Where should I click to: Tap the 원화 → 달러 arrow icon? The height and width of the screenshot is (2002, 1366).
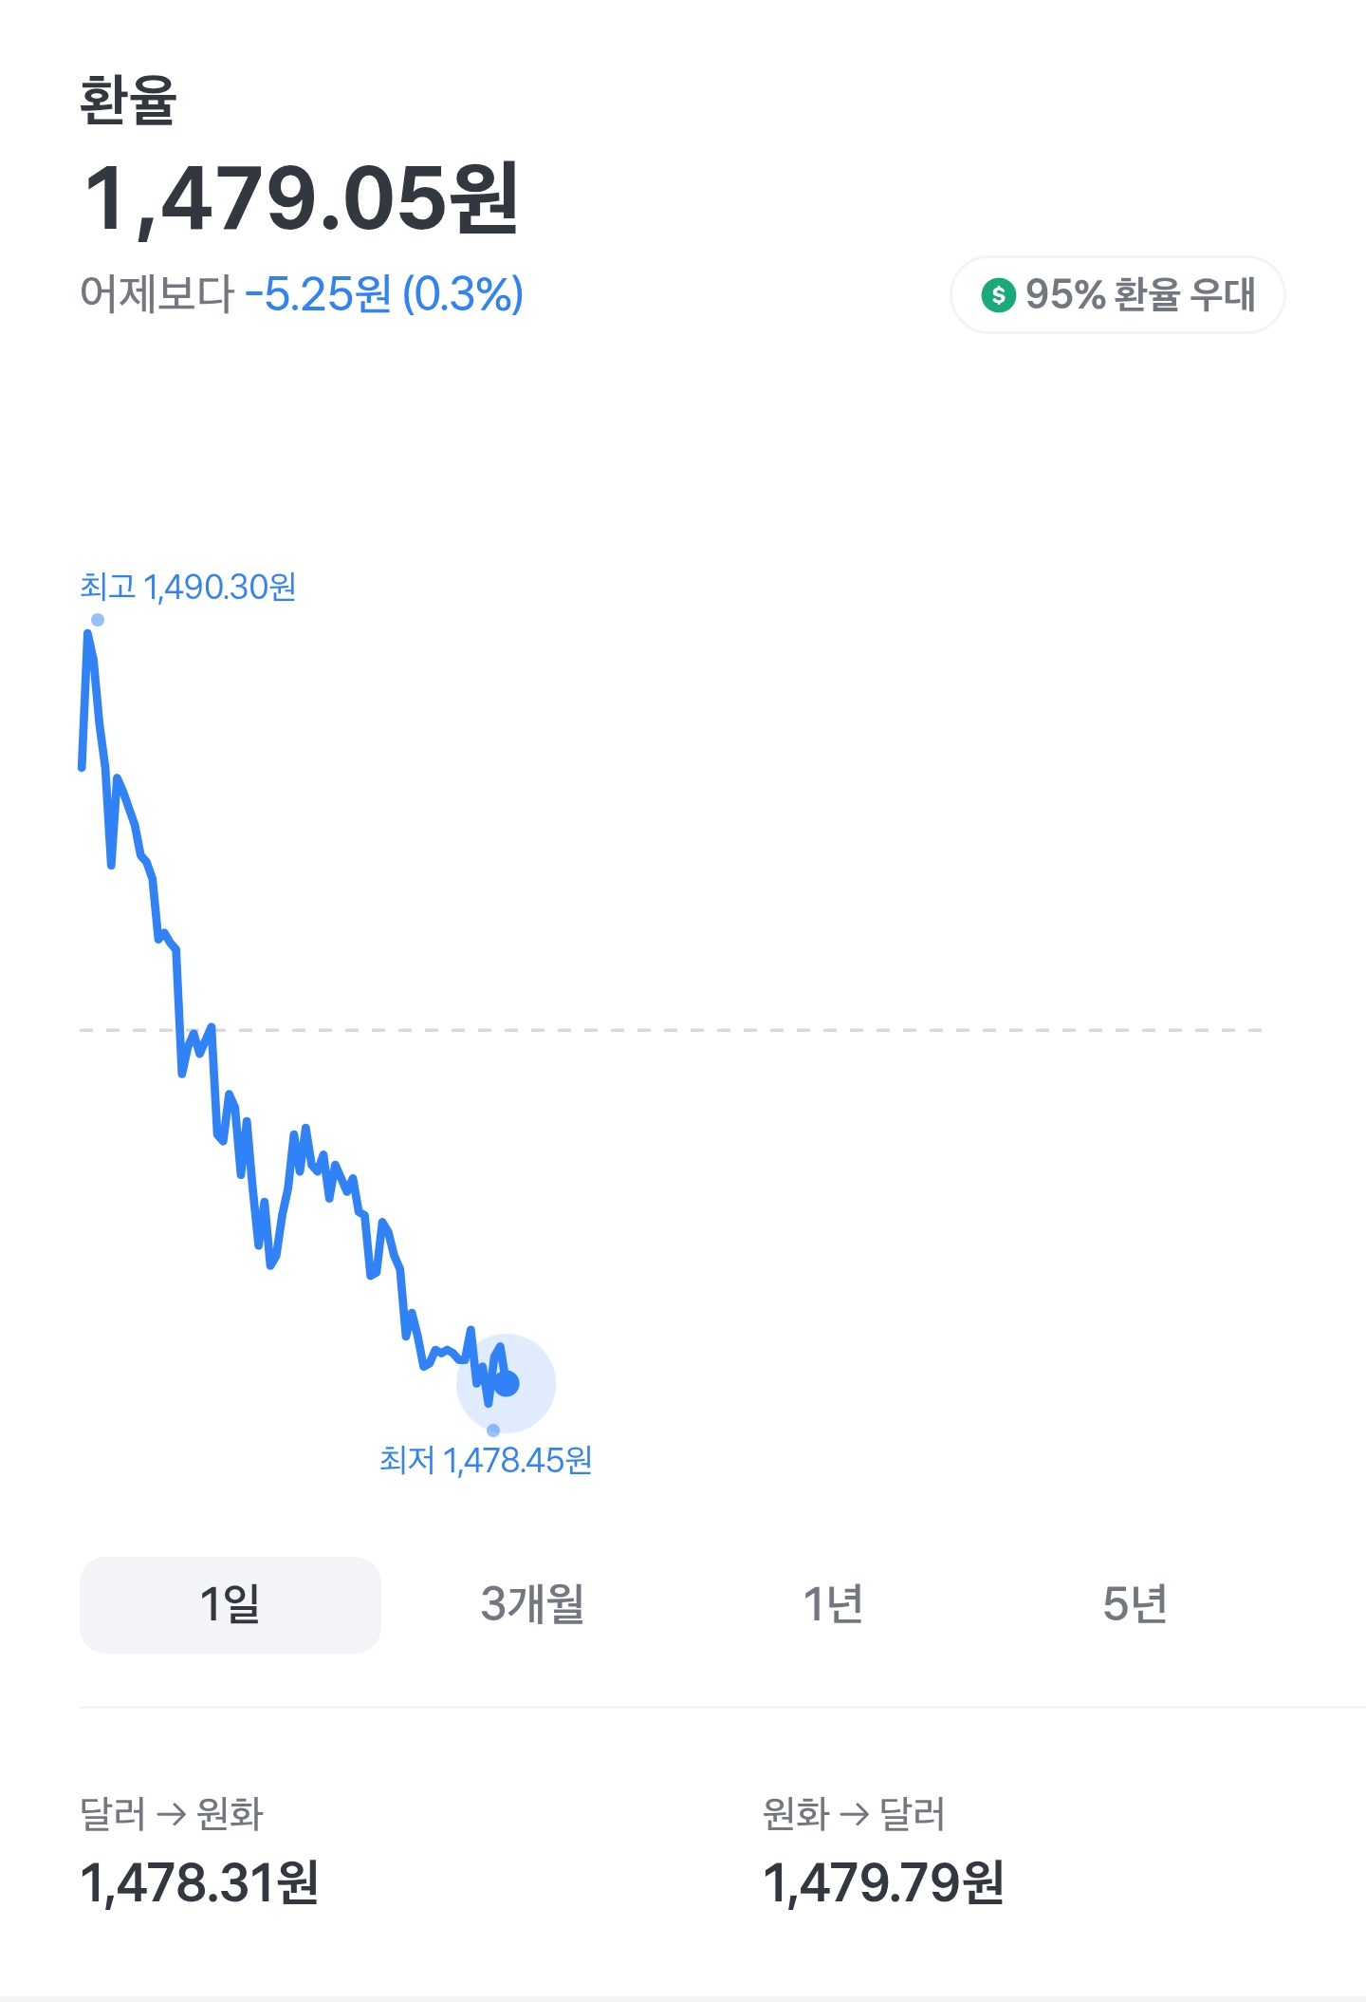point(855,1815)
